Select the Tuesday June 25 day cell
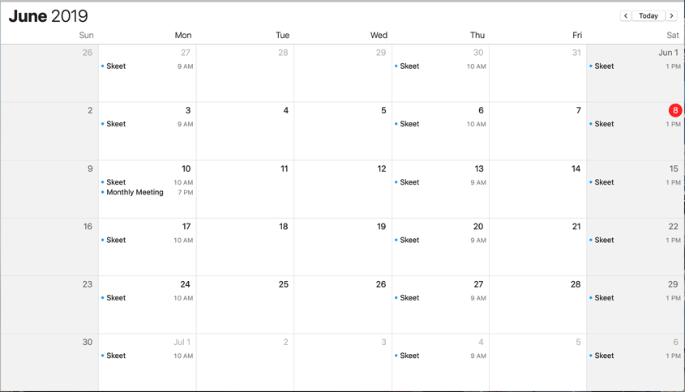This screenshot has width=685, height=392. 245,305
